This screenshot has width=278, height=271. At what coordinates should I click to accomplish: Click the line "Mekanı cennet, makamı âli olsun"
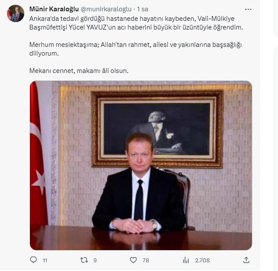point(79,71)
